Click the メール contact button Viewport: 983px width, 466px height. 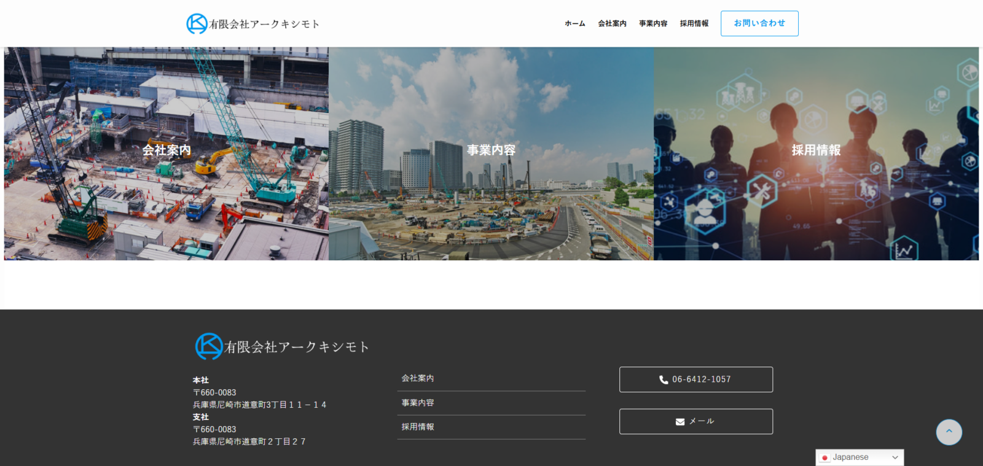click(696, 422)
